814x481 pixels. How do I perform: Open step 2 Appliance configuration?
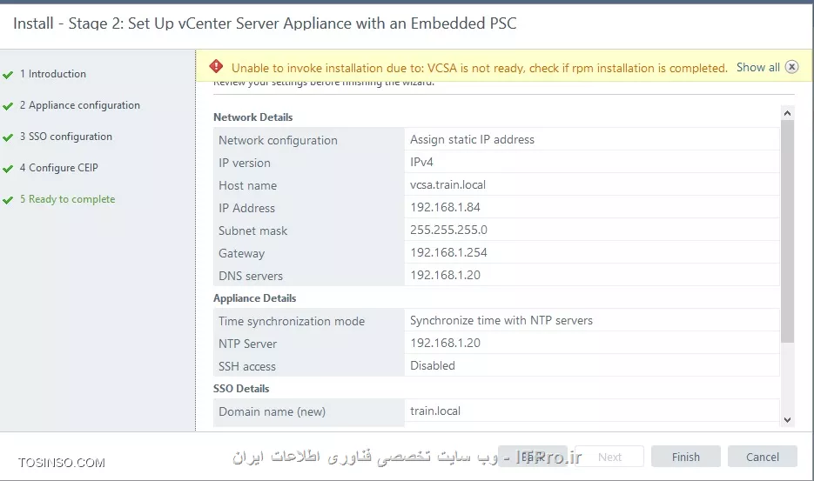80,105
